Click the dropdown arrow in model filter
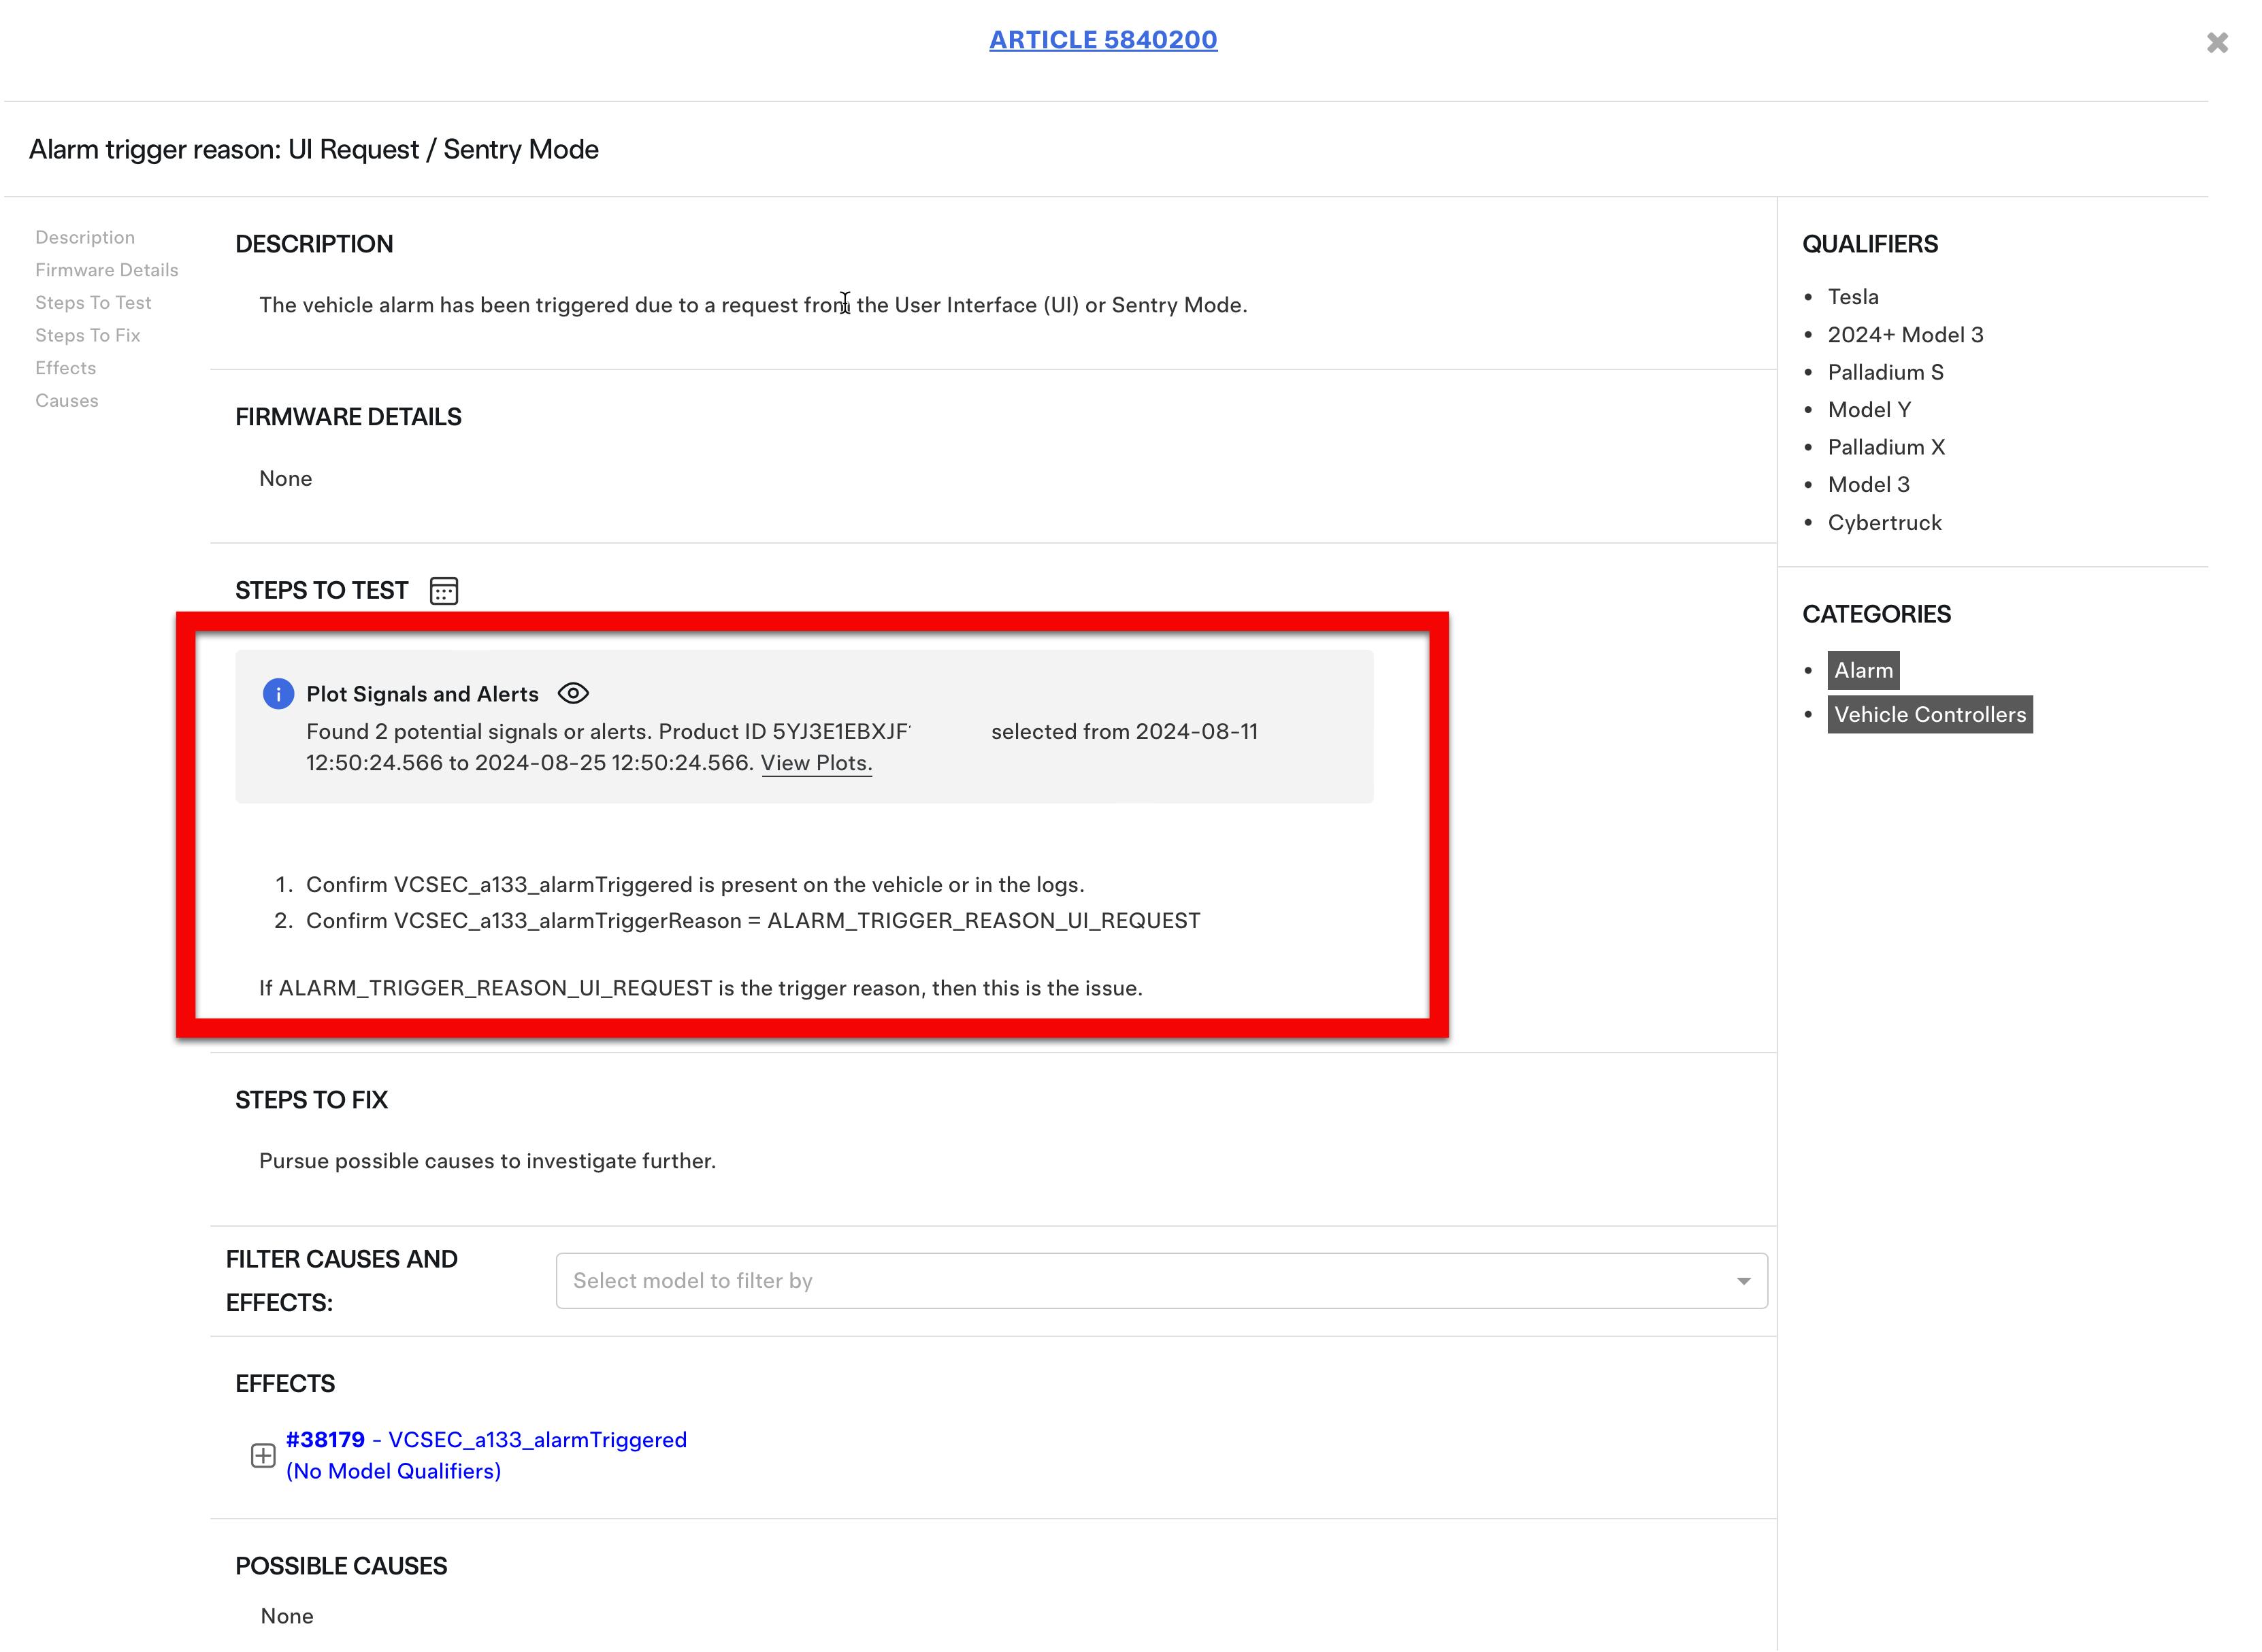This screenshot has width=2262, height=1652. 1743,1281
